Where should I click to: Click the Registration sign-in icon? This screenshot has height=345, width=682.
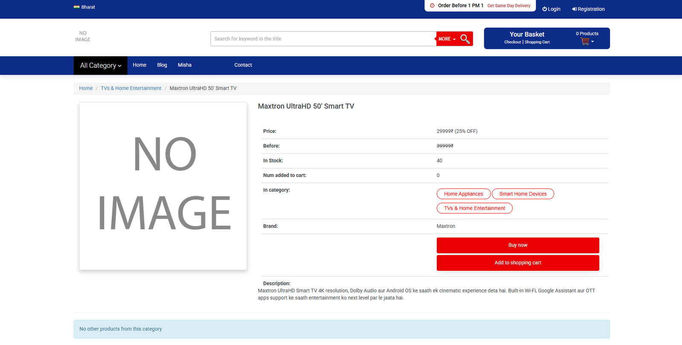coord(574,9)
